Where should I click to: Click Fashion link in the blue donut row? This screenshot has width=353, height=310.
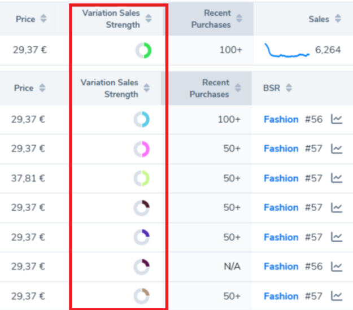pyautogui.click(x=281, y=120)
